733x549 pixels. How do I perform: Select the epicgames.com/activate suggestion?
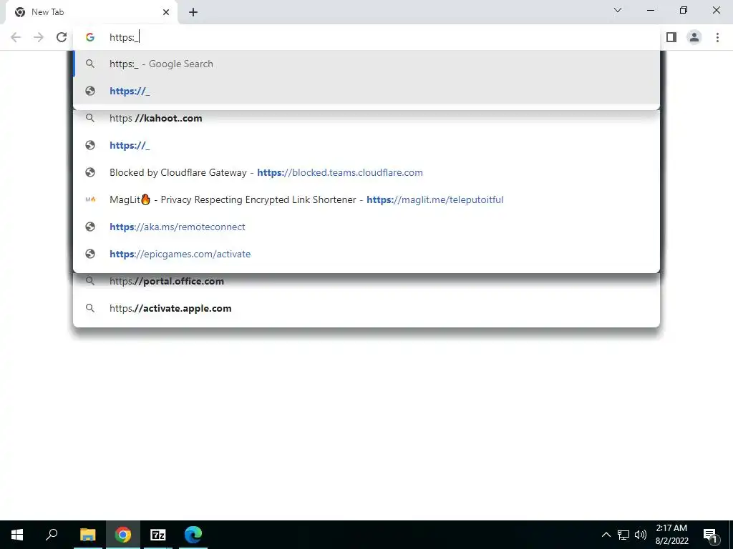pos(366,254)
